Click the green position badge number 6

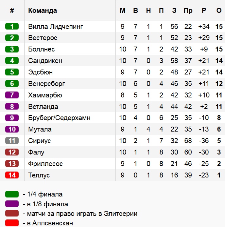12,84
